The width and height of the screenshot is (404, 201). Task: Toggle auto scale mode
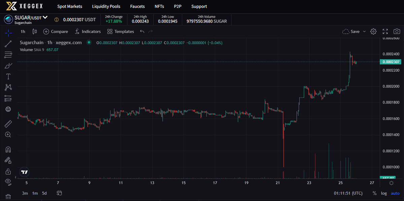395,193
